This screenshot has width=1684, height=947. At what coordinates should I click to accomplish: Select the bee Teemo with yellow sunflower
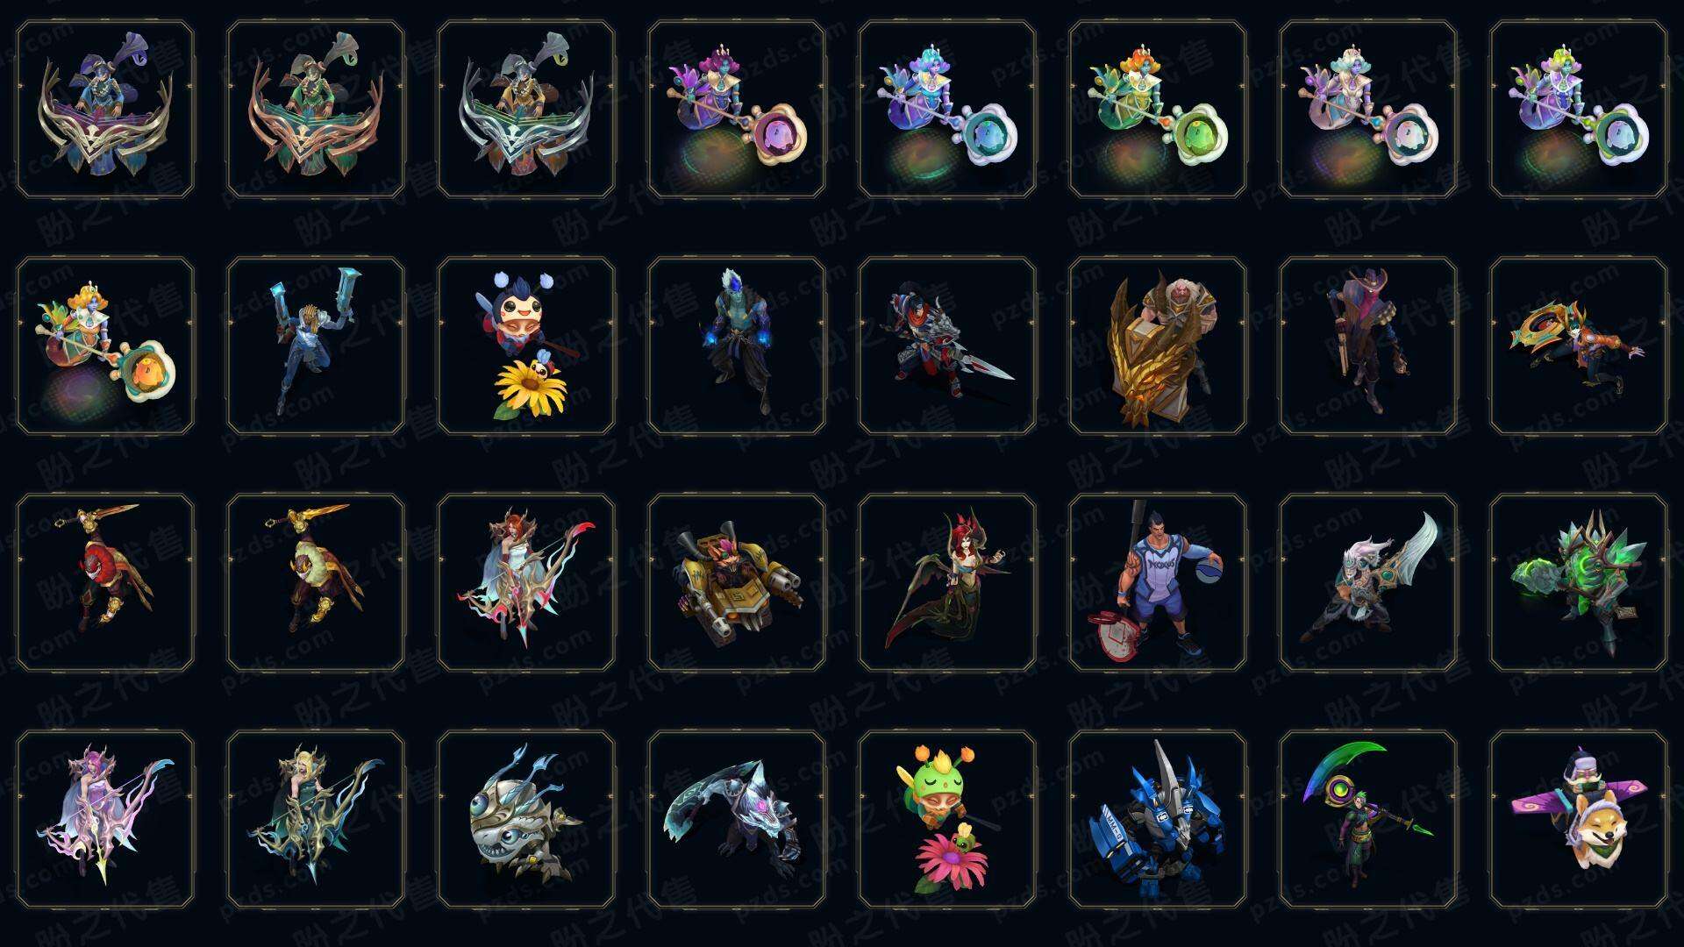coord(526,345)
